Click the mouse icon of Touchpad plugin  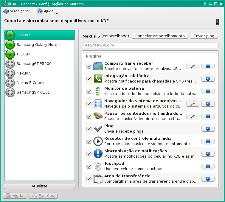point(98,166)
